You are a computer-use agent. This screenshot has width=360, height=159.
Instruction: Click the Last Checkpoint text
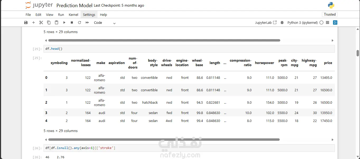pos(119,5)
